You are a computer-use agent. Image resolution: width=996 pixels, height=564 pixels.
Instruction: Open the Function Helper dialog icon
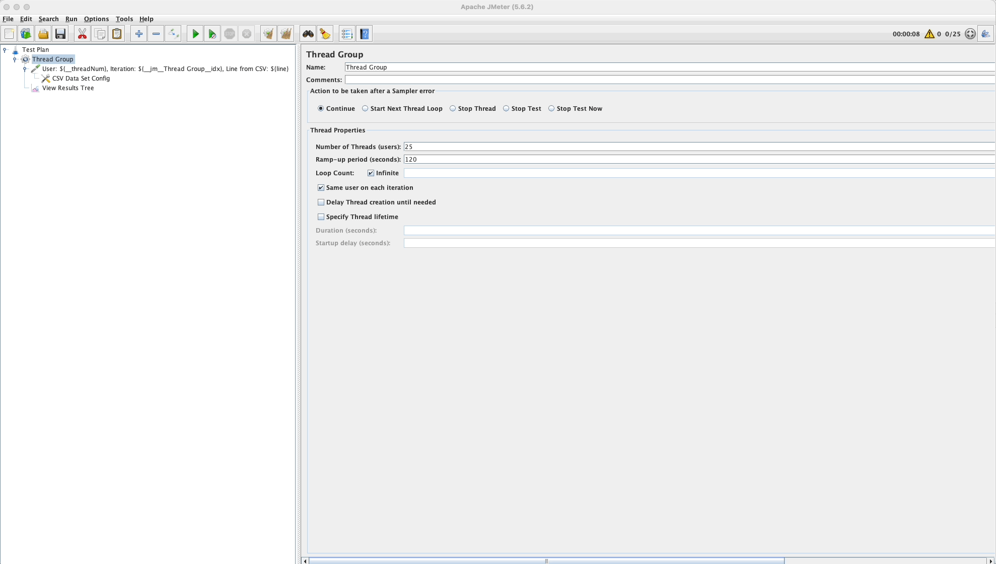click(346, 34)
